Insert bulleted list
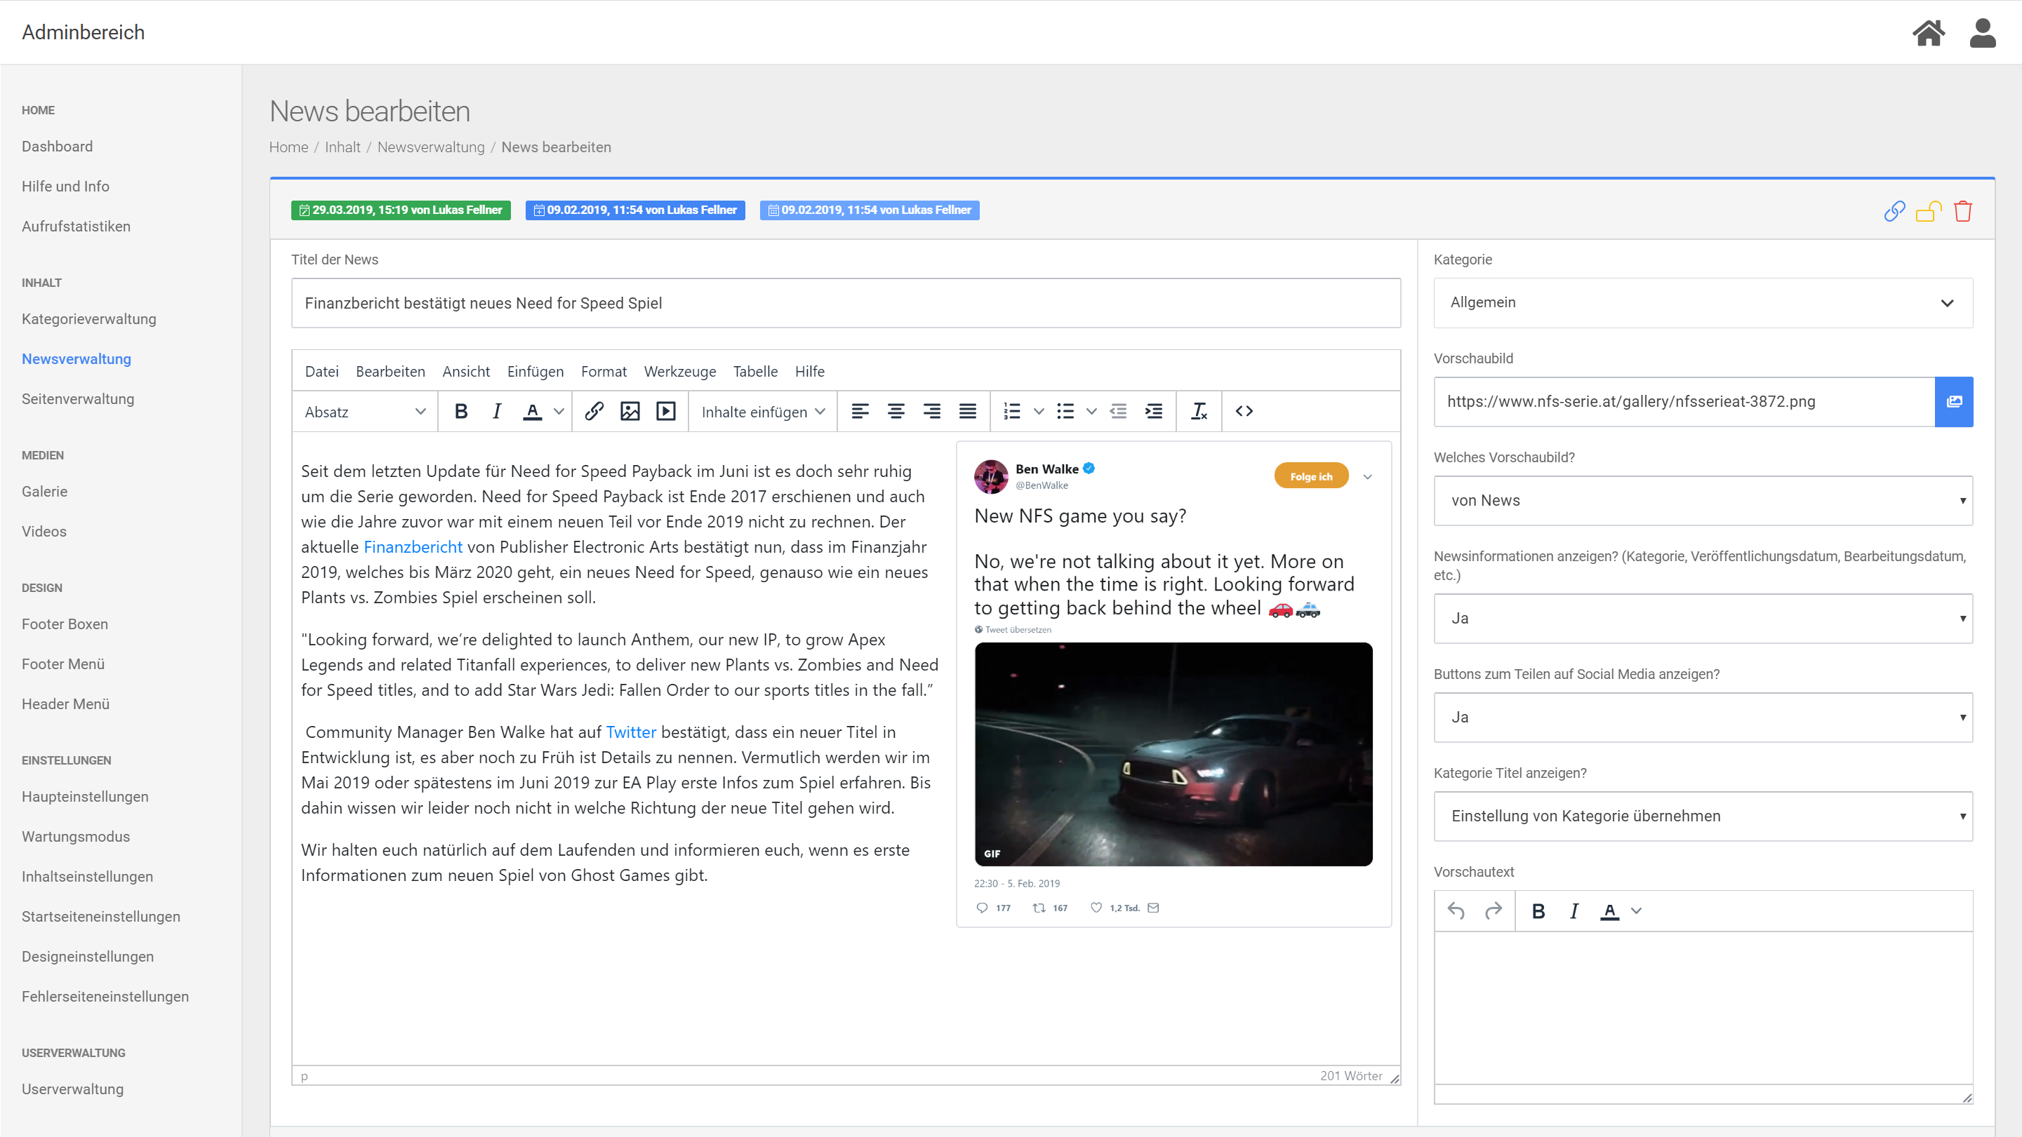The width and height of the screenshot is (2022, 1137). tap(1065, 411)
